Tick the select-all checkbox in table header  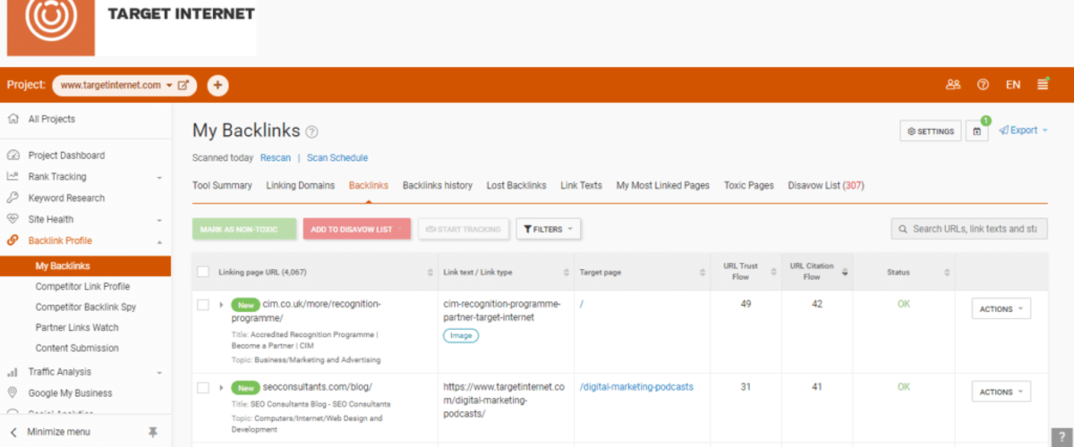point(203,272)
